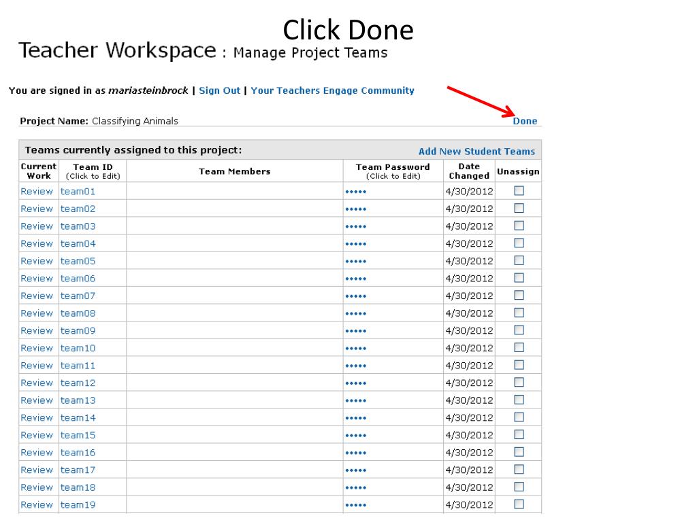
Task: Review current work for team01
Action: point(37,191)
